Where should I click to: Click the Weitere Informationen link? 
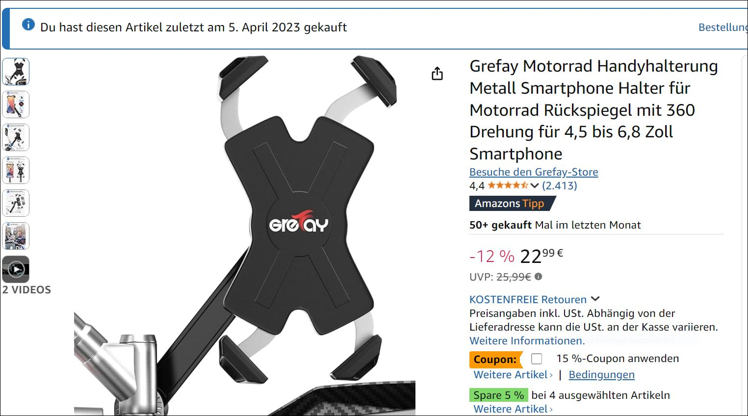tap(527, 341)
